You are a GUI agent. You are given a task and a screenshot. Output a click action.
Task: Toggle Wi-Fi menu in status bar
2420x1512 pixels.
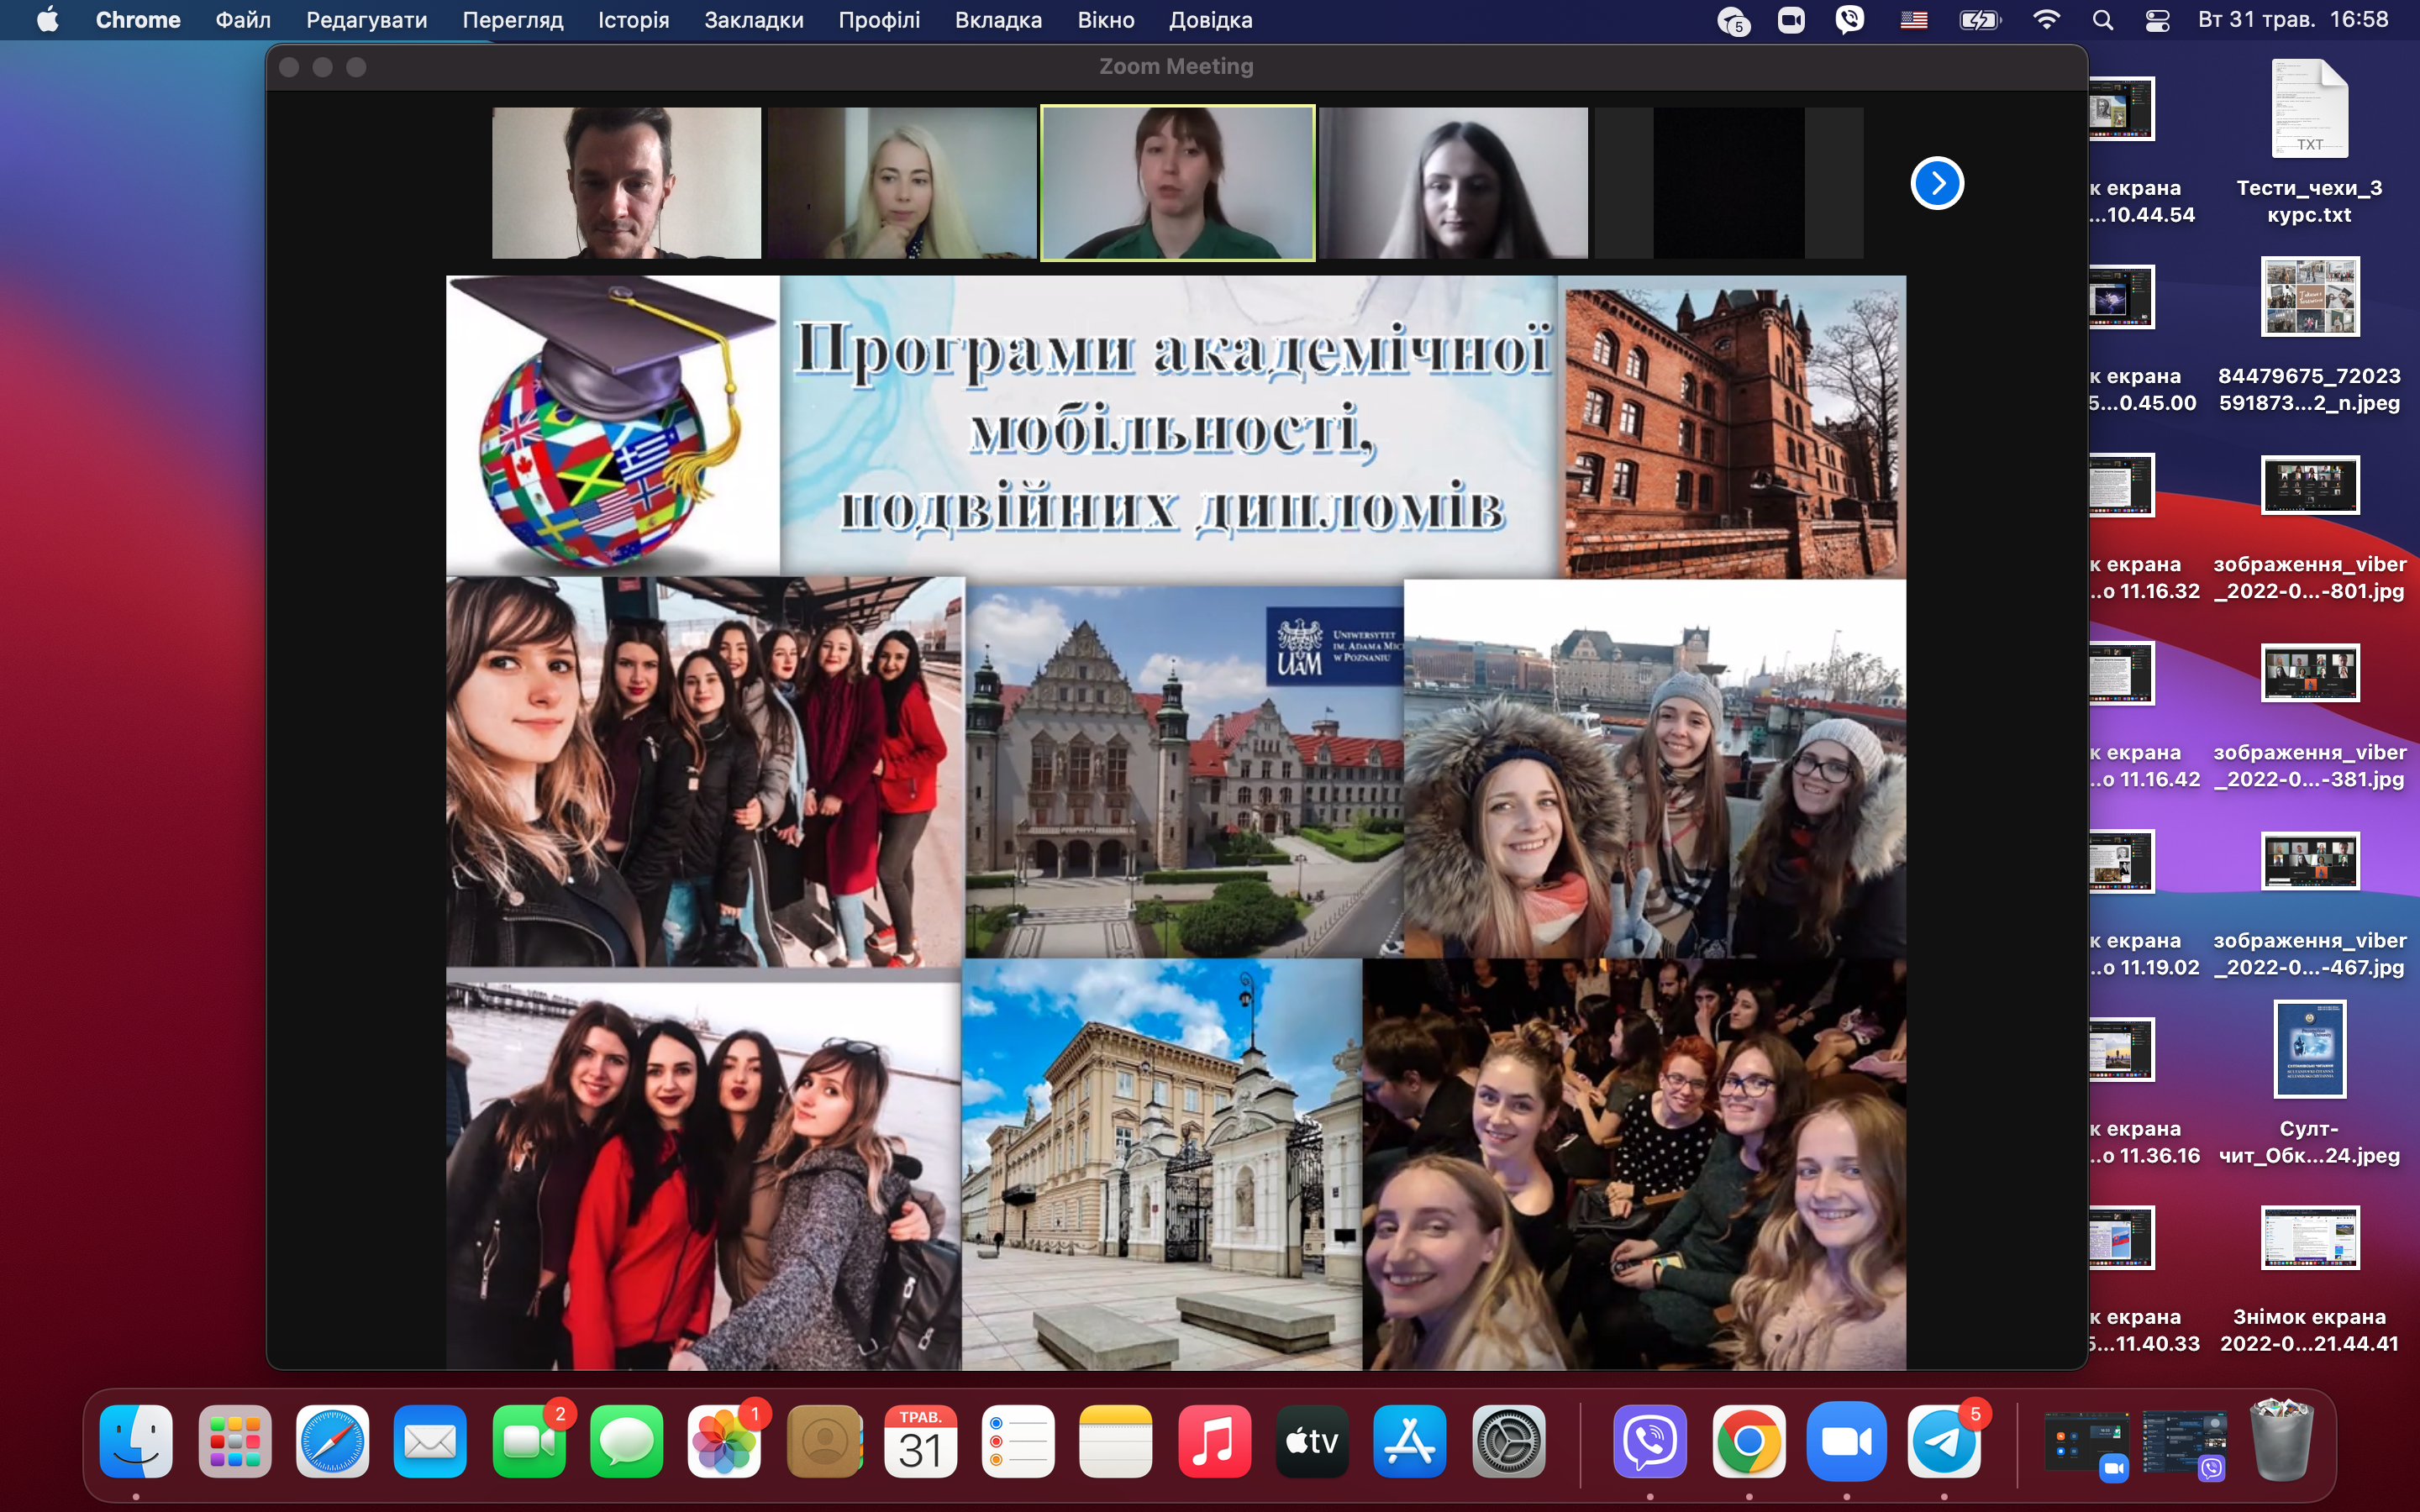(x=2046, y=20)
